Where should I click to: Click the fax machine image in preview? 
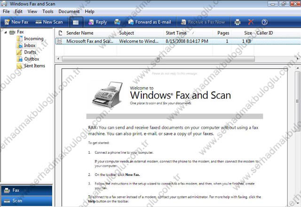(108, 95)
